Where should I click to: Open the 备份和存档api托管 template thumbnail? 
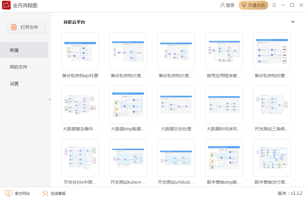point(80,51)
